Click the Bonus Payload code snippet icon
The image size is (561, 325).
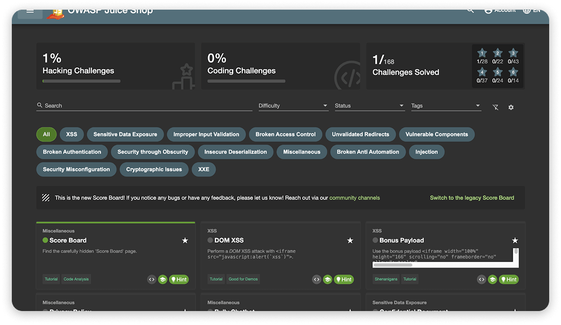tap(481, 279)
